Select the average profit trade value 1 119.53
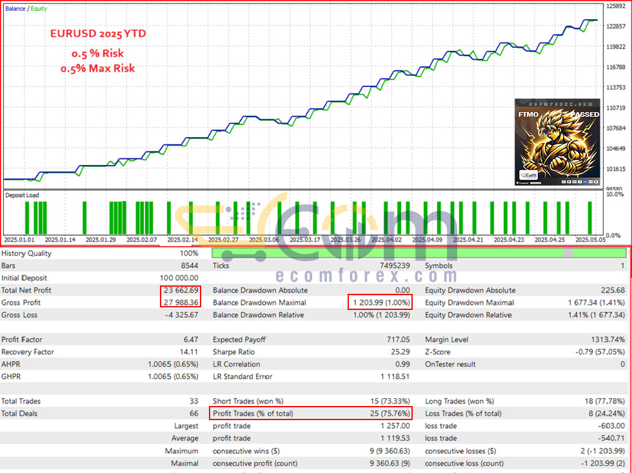This screenshot has height=473, width=632. [x=395, y=438]
